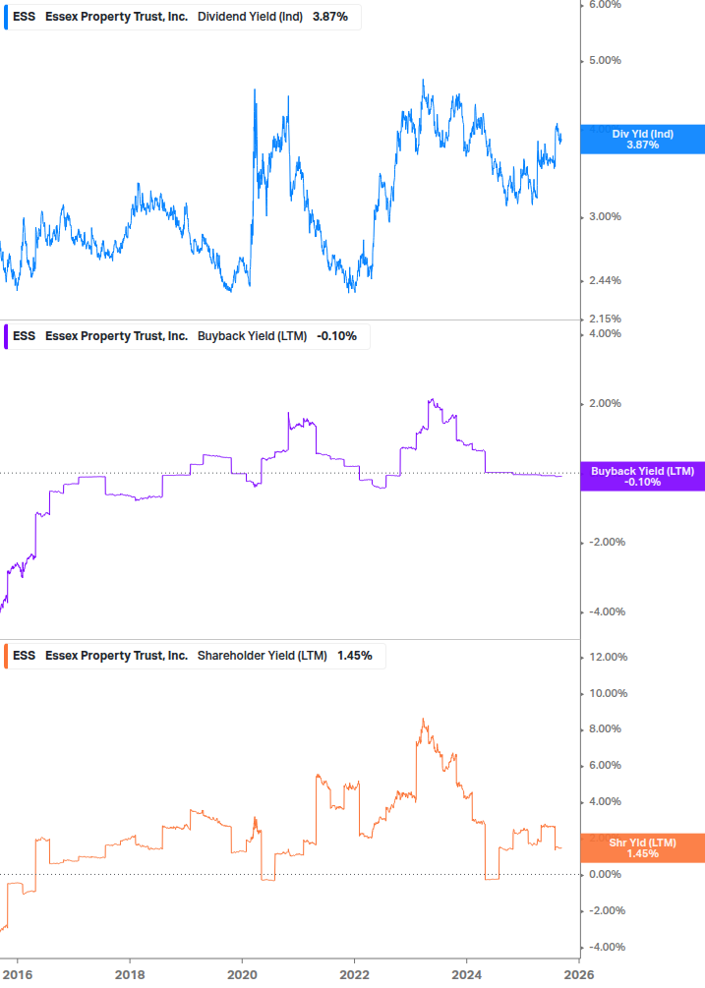Click the 5.00% tick on the dividend axis
Image resolution: width=705 pixels, height=988 pixels.
point(605,61)
